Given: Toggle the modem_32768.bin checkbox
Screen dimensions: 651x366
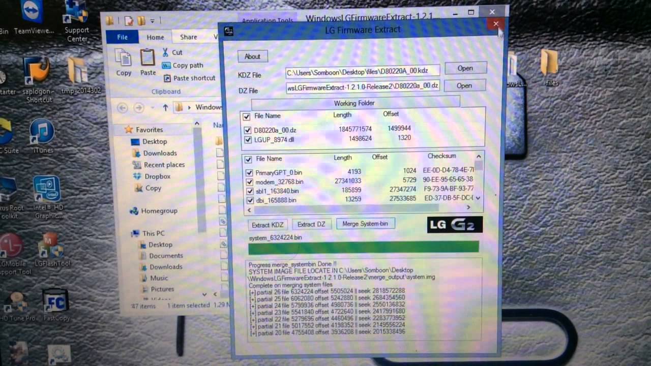Looking at the screenshot, I should (249, 182).
